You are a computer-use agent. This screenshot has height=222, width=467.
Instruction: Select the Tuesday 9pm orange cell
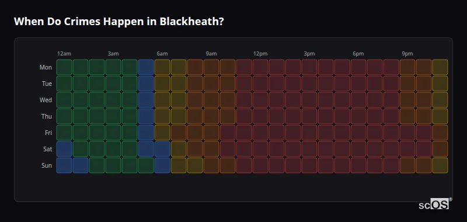tap(407, 84)
